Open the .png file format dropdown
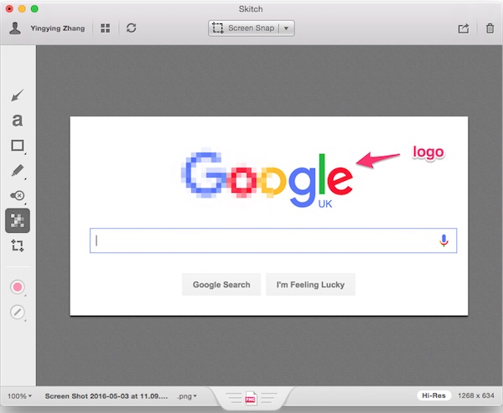The height and width of the screenshot is (413, 503). tap(187, 396)
